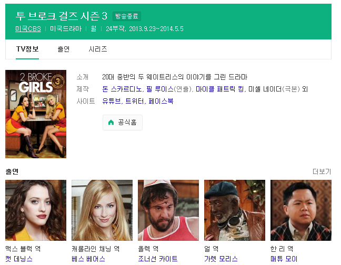Open the 페이스북 site link

[x=161, y=101]
